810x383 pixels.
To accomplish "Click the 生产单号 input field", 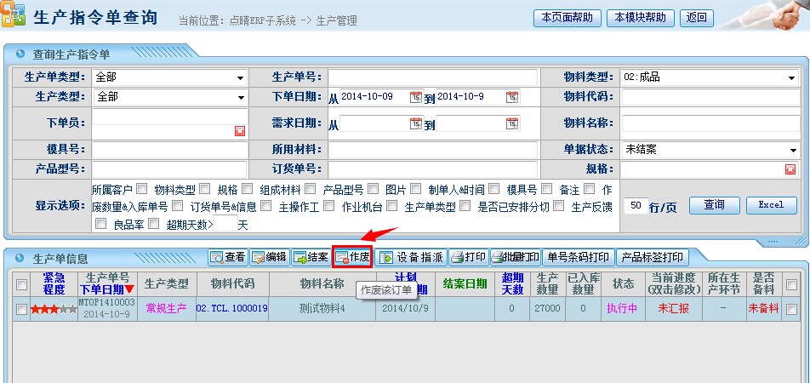I will pyautogui.click(x=431, y=77).
